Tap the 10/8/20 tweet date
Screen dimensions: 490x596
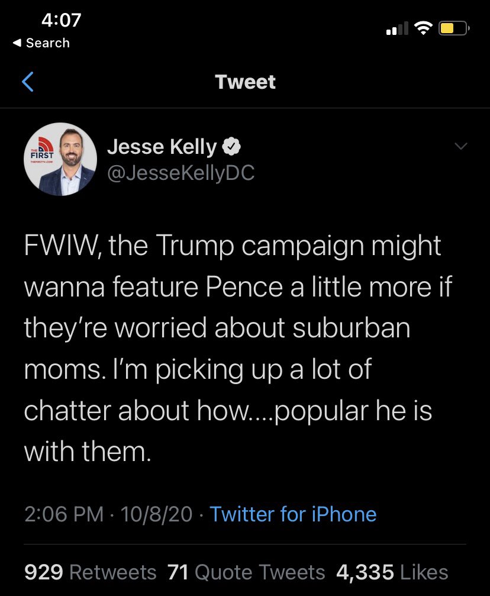156,514
